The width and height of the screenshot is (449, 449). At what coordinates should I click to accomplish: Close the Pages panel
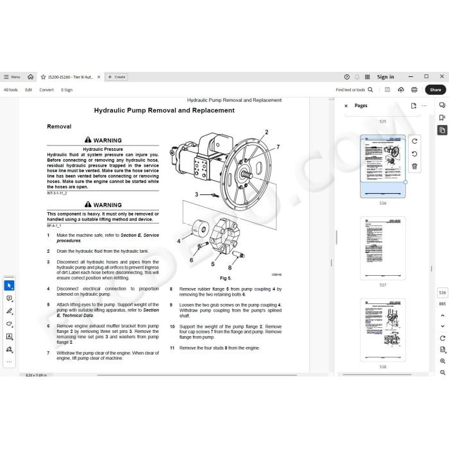coord(346,106)
